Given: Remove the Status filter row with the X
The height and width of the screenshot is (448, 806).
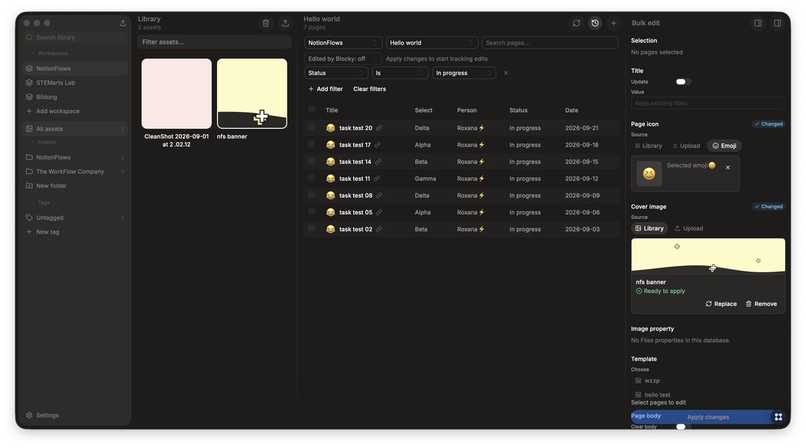Looking at the screenshot, I should [x=506, y=73].
